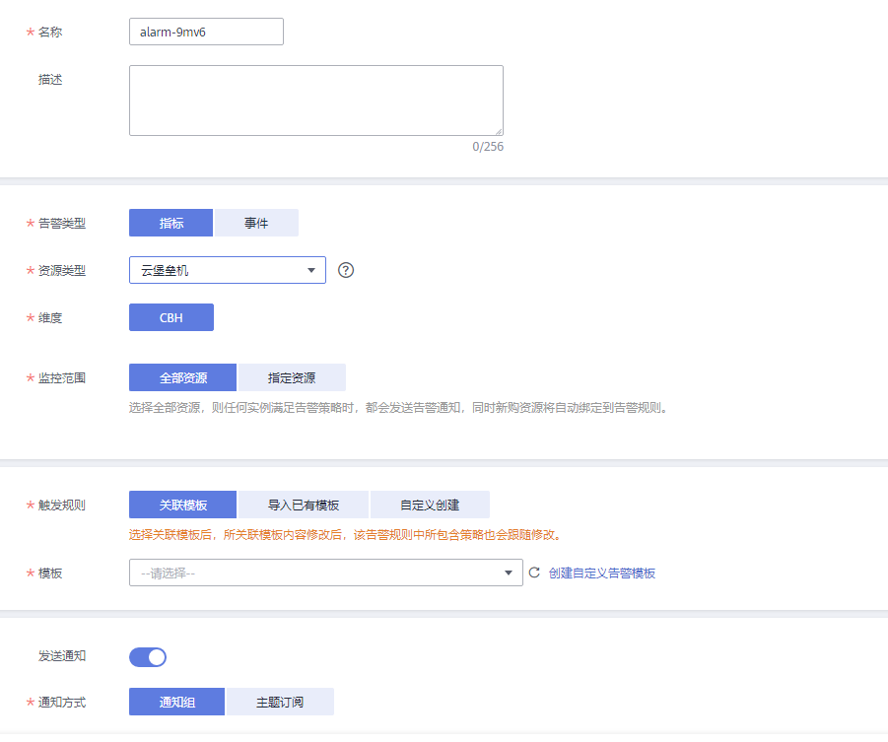Click the 资源类型 field label
Screen dimensions: 888x742
62,271
